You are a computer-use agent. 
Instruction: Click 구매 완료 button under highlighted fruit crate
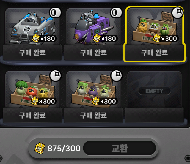pyautogui.click(x=154, y=52)
